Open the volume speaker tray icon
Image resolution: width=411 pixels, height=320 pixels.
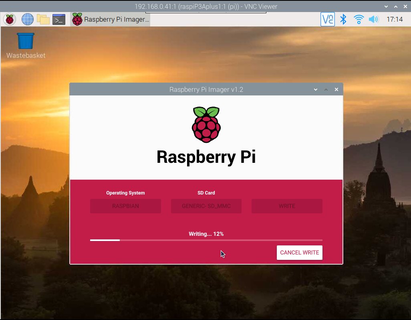[374, 19]
